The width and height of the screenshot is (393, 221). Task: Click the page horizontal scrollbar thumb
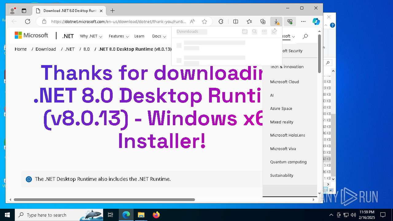(x=104, y=200)
